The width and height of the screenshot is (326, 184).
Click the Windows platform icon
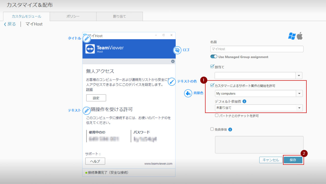click(292, 36)
